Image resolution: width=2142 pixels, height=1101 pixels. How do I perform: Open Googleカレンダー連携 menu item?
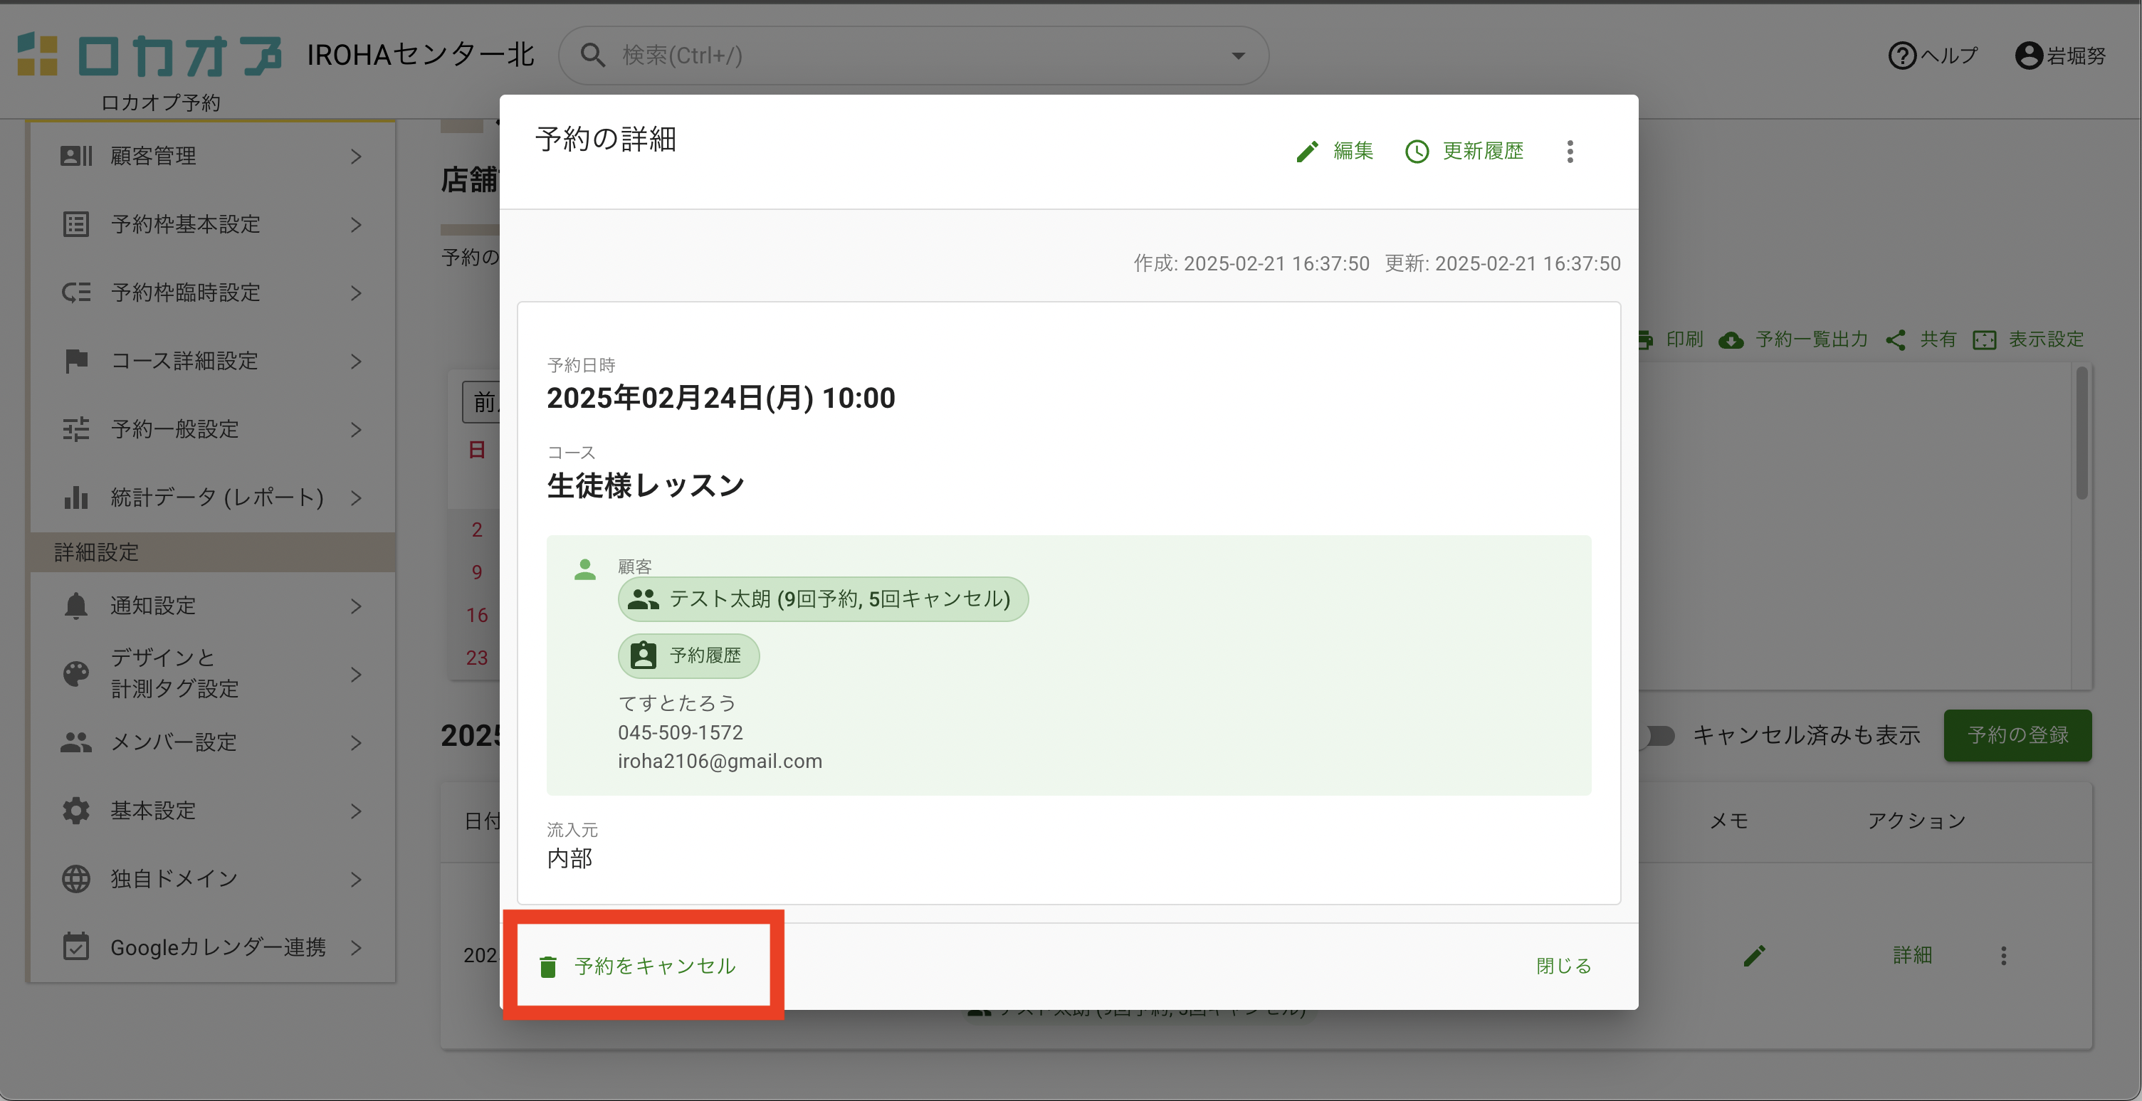pos(217,947)
